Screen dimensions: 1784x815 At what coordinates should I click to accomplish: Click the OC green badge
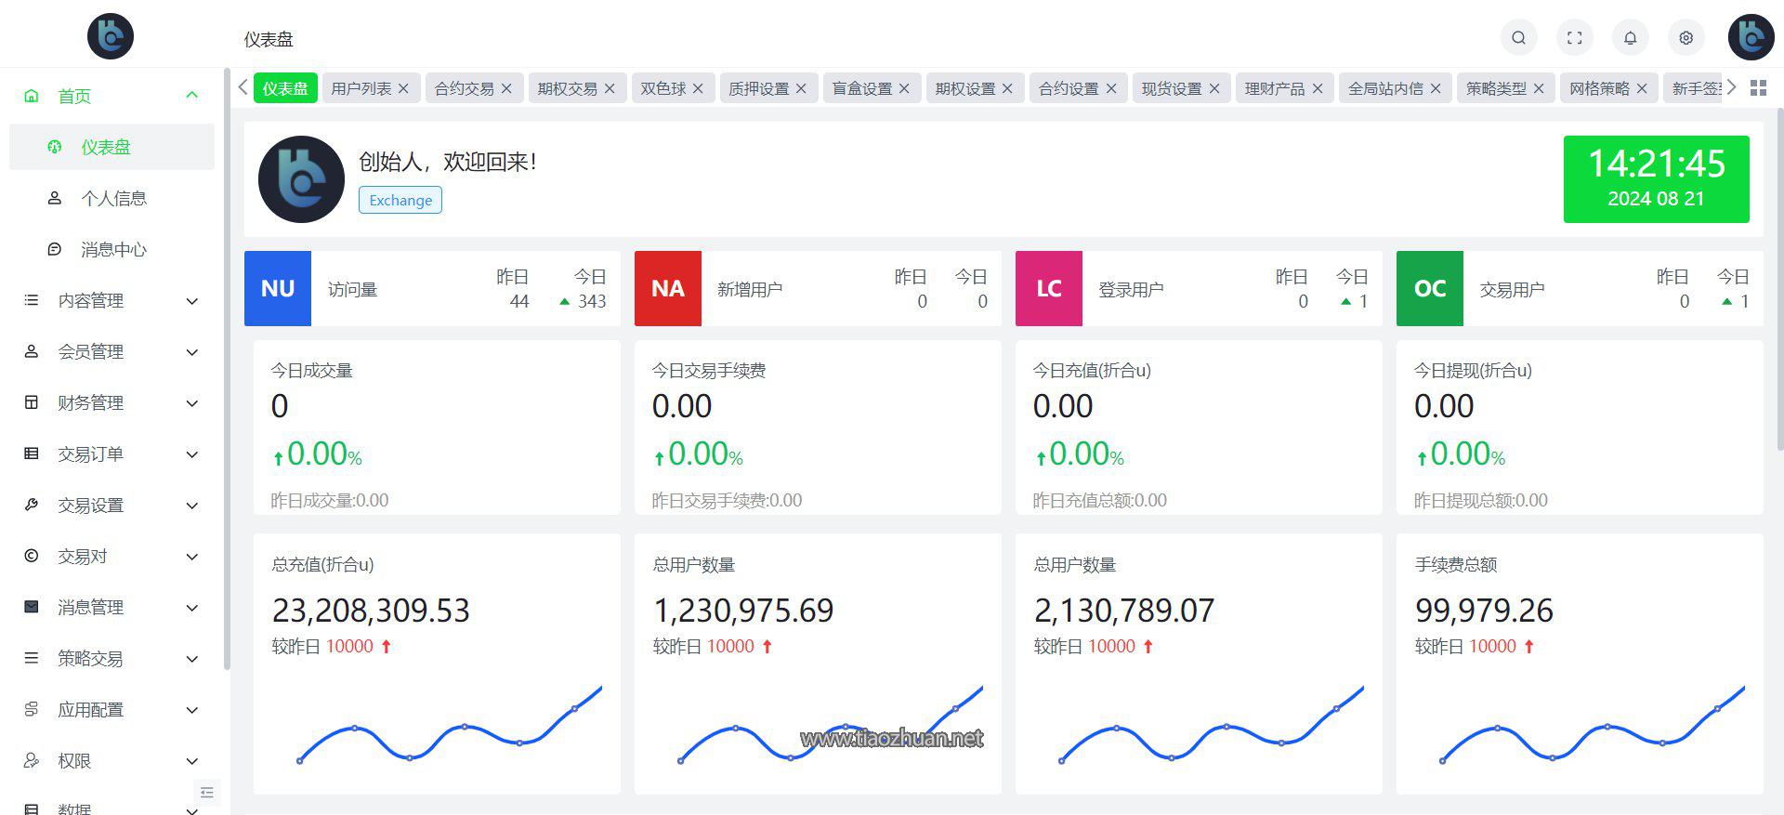click(1430, 288)
